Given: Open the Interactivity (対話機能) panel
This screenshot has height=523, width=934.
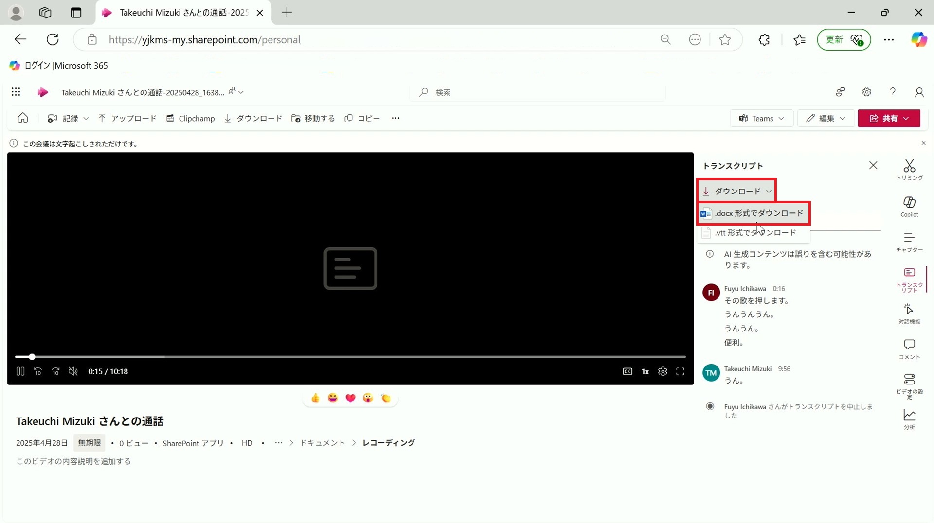Looking at the screenshot, I should (x=909, y=314).
